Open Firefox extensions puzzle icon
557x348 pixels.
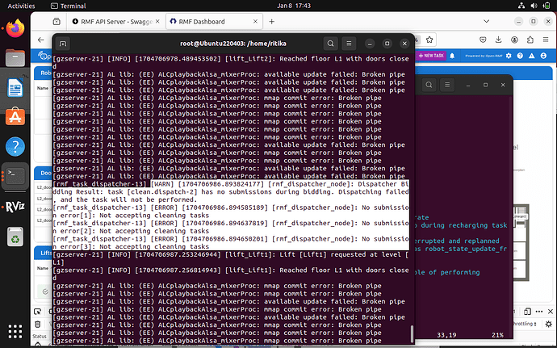(x=530, y=40)
